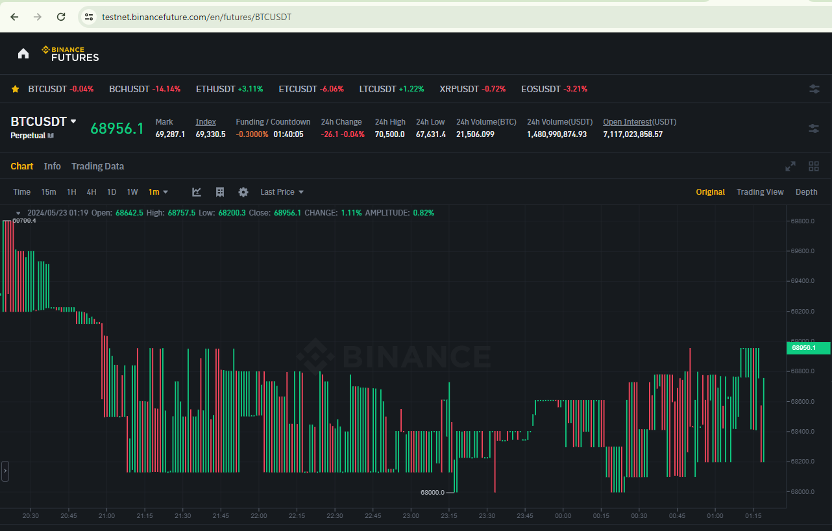Viewport: 832px width, 531px height.
Task: Click the 68000.0 low price marker
Action: coord(432,492)
